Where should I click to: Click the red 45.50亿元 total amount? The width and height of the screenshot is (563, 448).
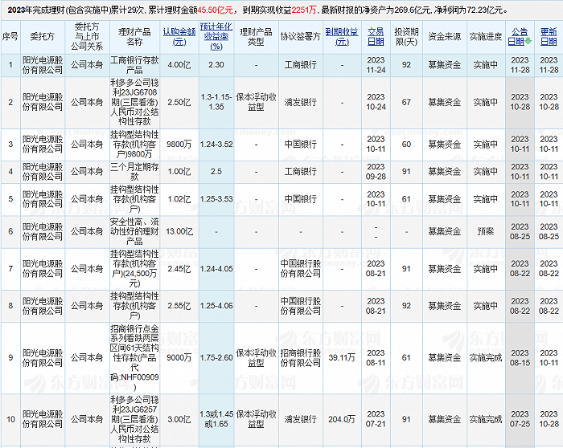(x=215, y=10)
